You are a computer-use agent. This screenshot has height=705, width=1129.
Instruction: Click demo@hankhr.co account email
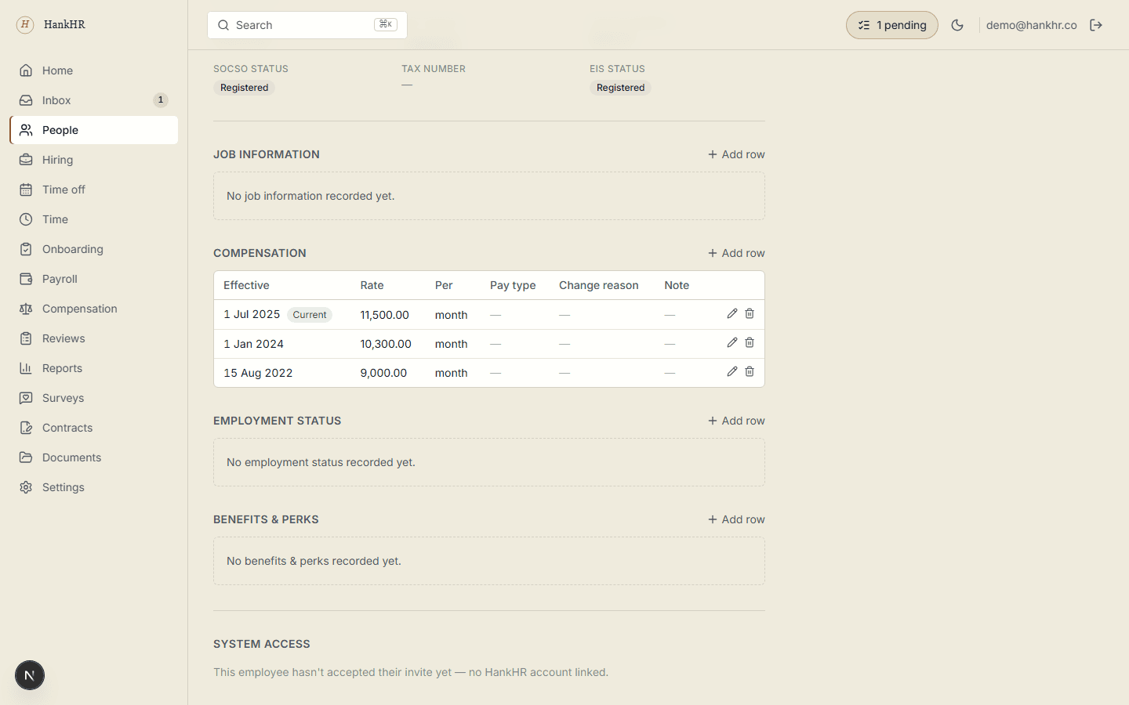(x=1032, y=25)
